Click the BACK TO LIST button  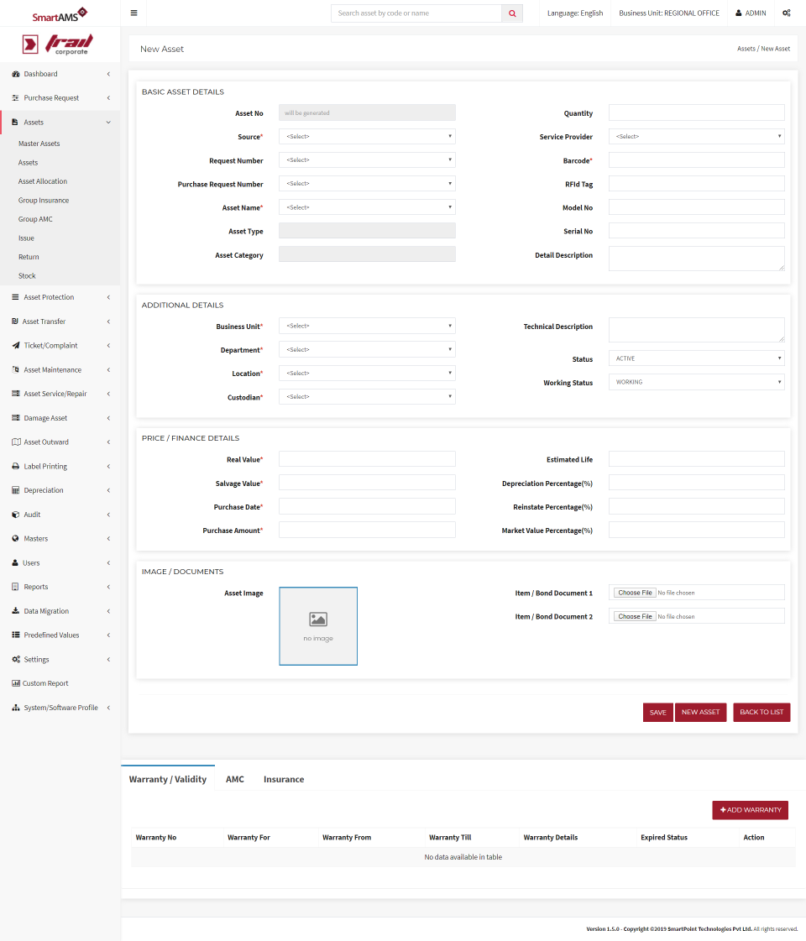click(761, 712)
